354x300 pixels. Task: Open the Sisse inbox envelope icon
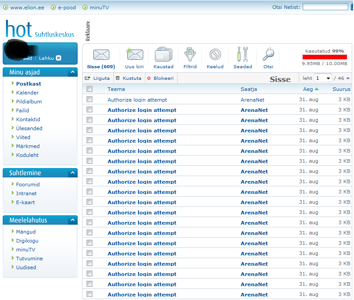(101, 55)
